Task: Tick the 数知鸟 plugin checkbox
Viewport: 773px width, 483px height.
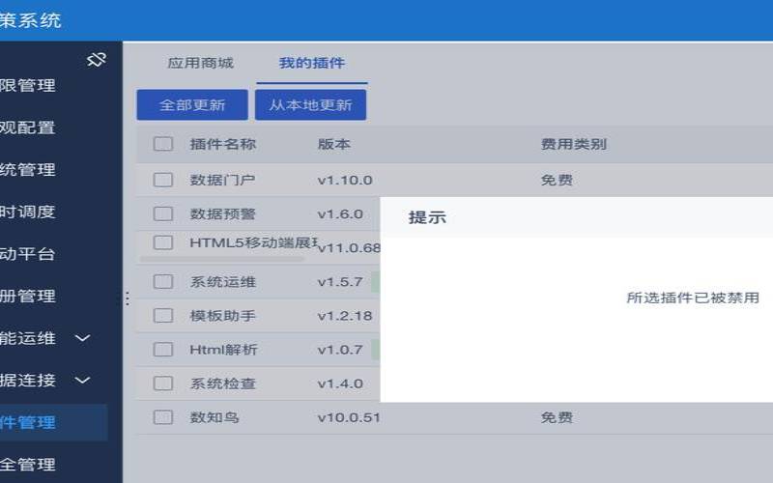Action: (163, 417)
